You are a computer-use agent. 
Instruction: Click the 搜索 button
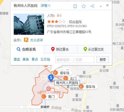103,60
